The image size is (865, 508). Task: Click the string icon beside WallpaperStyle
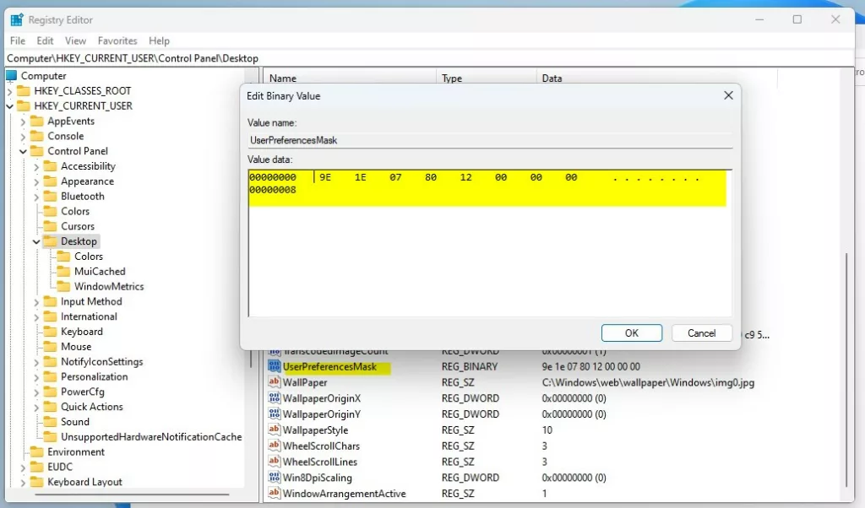point(275,430)
